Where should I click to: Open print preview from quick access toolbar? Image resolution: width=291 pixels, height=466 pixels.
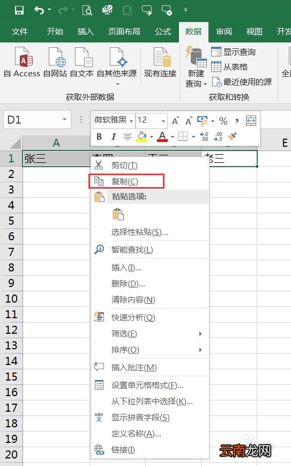[87, 10]
